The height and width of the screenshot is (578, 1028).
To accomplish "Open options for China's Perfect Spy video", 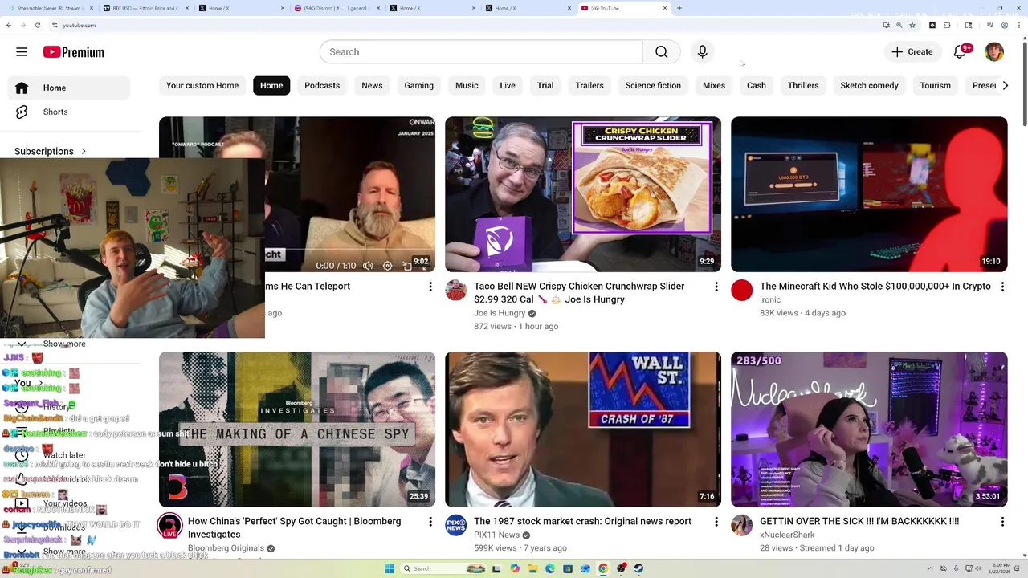I will 430,522.
